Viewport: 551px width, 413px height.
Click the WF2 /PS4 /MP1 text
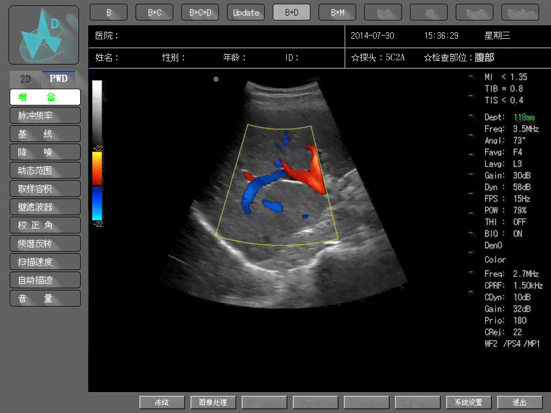point(512,344)
